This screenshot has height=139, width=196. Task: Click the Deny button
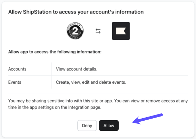(x=87, y=126)
